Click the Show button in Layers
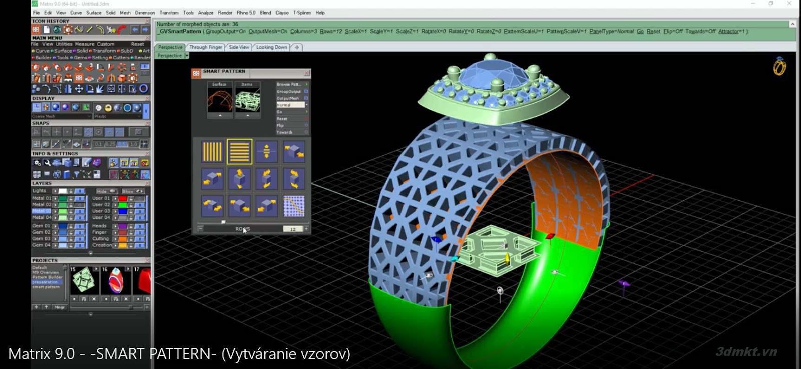 pos(133,191)
